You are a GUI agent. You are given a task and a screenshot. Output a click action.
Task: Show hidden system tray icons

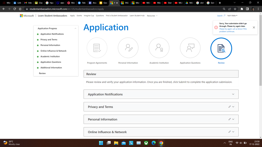(x=225, y=143)
